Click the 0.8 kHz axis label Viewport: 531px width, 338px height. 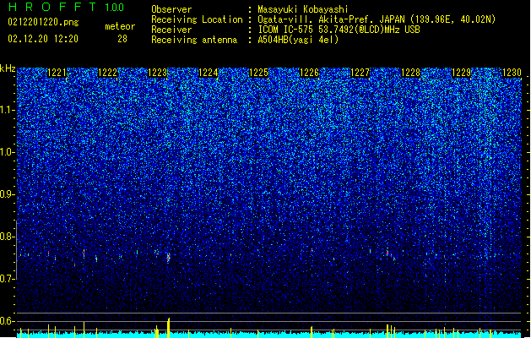[x=8, y=237]
